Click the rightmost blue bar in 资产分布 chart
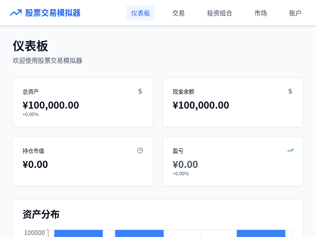 pos(261,233)
